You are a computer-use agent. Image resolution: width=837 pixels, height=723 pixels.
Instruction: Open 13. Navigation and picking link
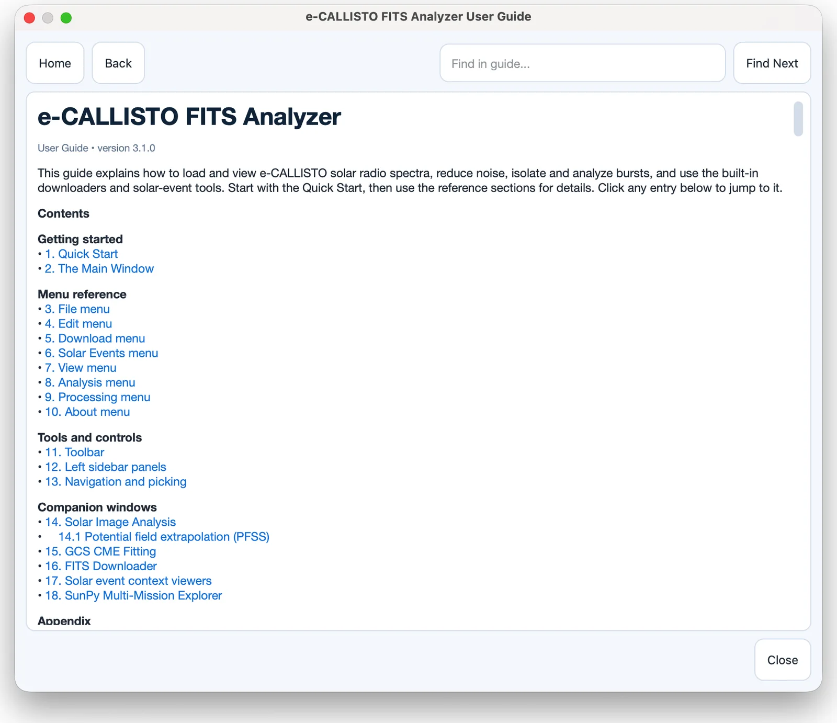tap(116, 482)
